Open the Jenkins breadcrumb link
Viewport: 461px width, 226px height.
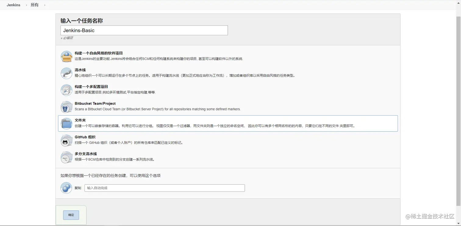[x=13, y=5]
